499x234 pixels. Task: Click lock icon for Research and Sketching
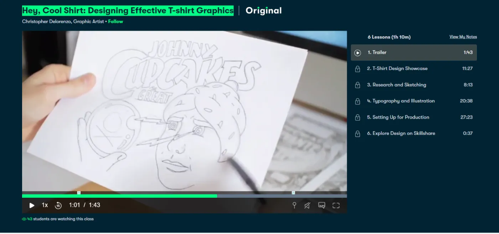point(357,85)
